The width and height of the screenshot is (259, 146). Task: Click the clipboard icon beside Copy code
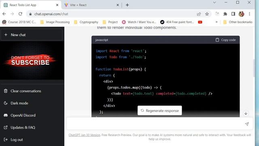(x=217, y=40)
